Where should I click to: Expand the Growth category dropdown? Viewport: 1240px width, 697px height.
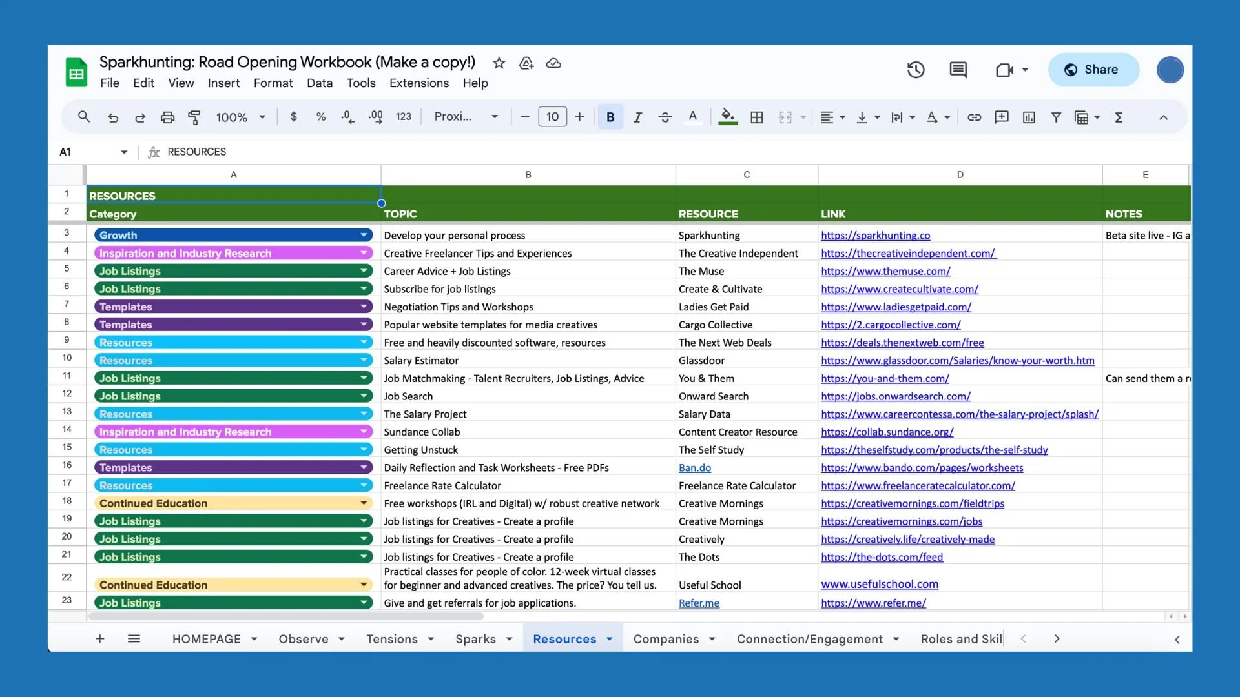[364, 235]
